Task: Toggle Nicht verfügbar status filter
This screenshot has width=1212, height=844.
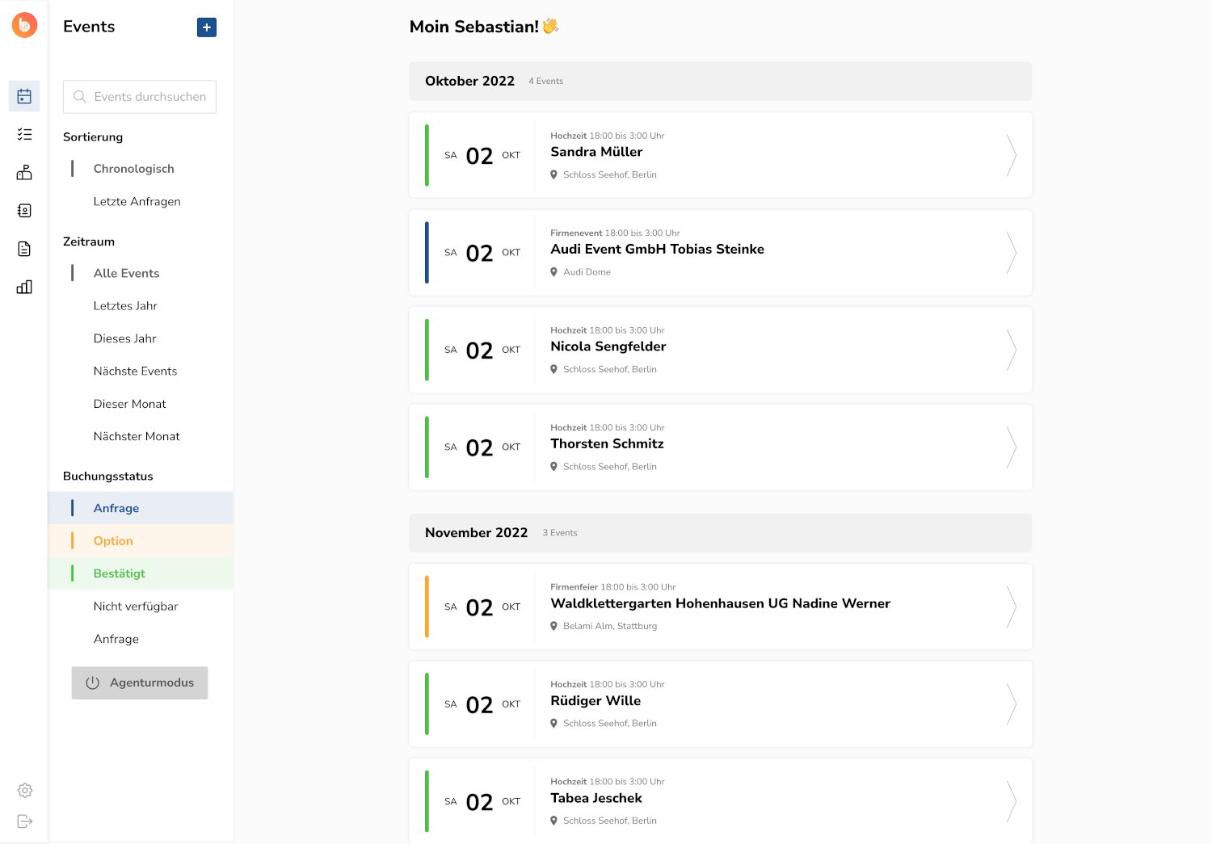Action: pyautogui.click(x=136, y=607)
